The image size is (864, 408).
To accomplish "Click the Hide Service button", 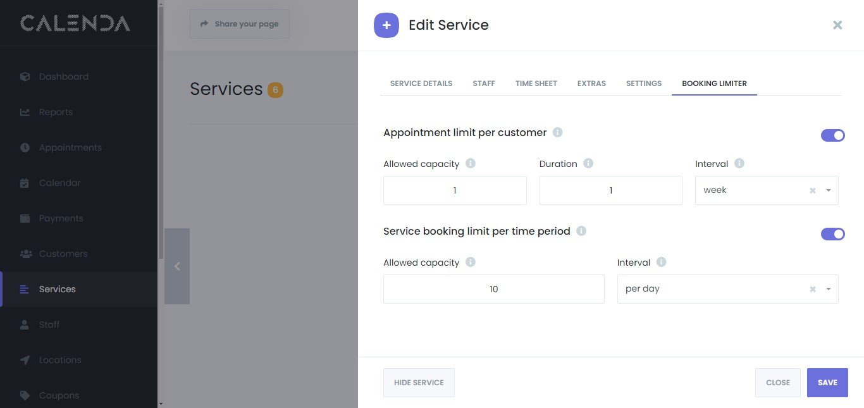I will tap(419, 383).
